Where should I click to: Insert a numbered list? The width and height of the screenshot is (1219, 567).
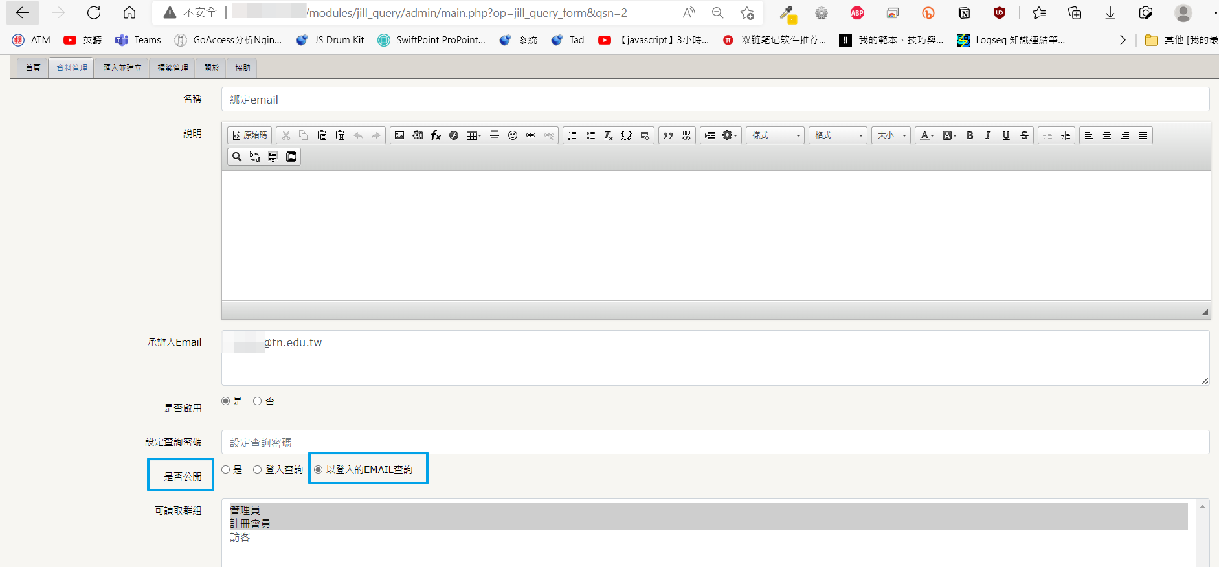tap(572, 135)
